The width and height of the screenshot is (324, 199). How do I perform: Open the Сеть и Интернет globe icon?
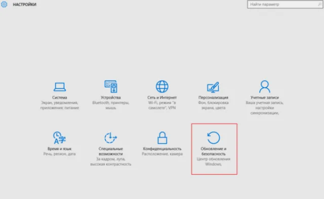[162, 86]
